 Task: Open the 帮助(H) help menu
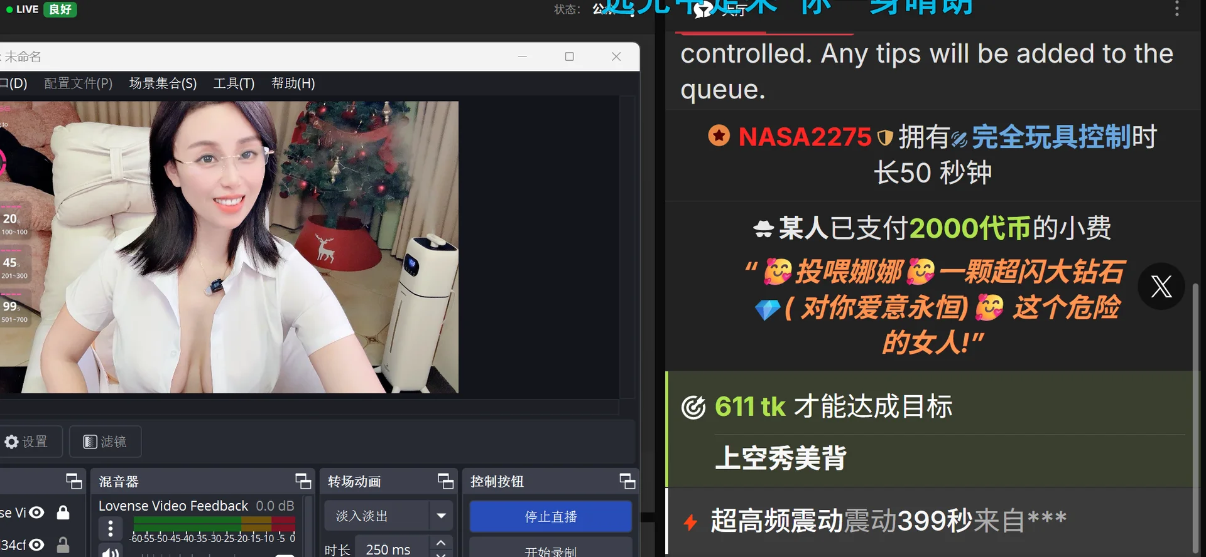coord(293,83)
